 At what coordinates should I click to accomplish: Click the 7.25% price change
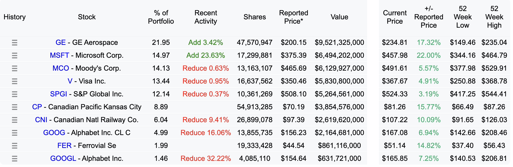pos(429,158)
